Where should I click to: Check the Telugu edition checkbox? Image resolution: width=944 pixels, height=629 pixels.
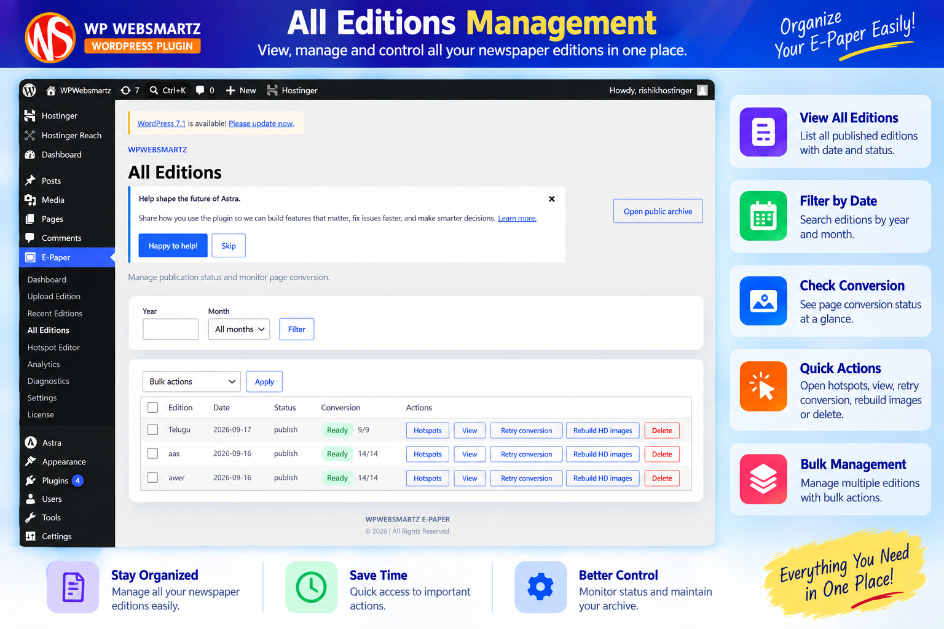pyautogui.click(x=153, y=429)
